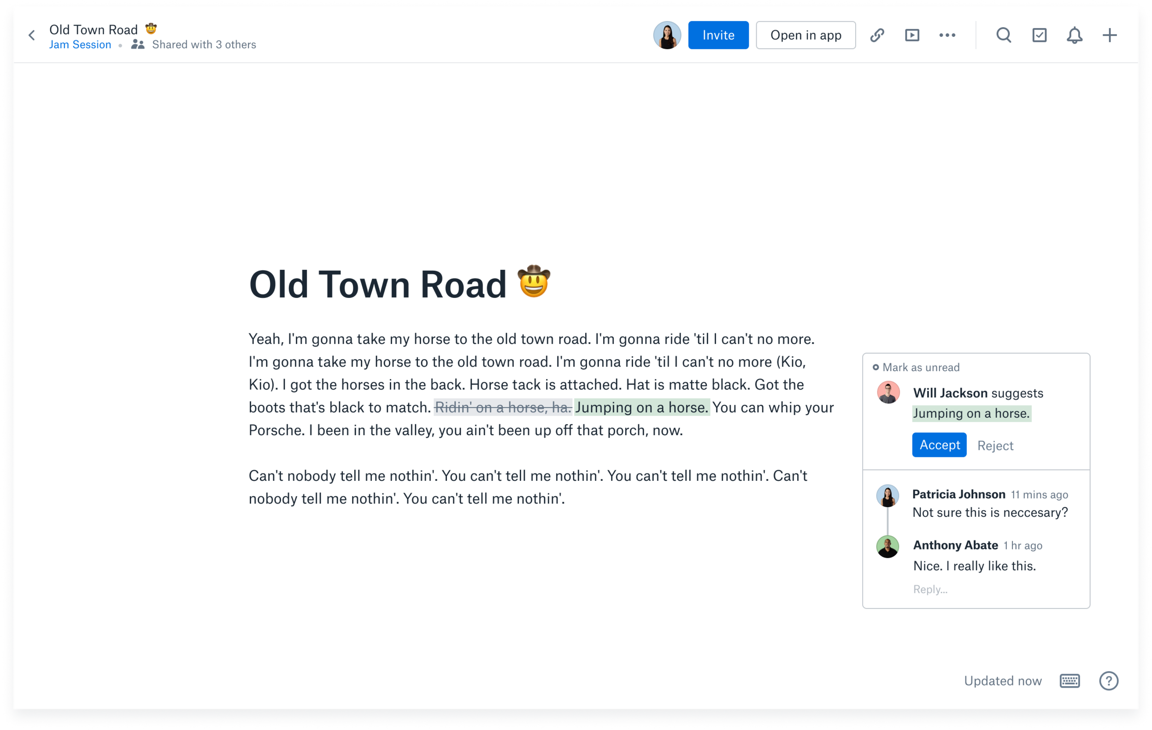
Task: Click Open in app button
Action: point(805,35)
